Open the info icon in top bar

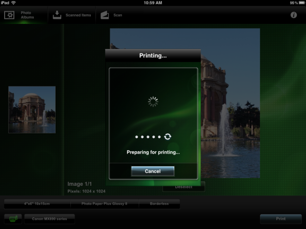pos(294,15)
